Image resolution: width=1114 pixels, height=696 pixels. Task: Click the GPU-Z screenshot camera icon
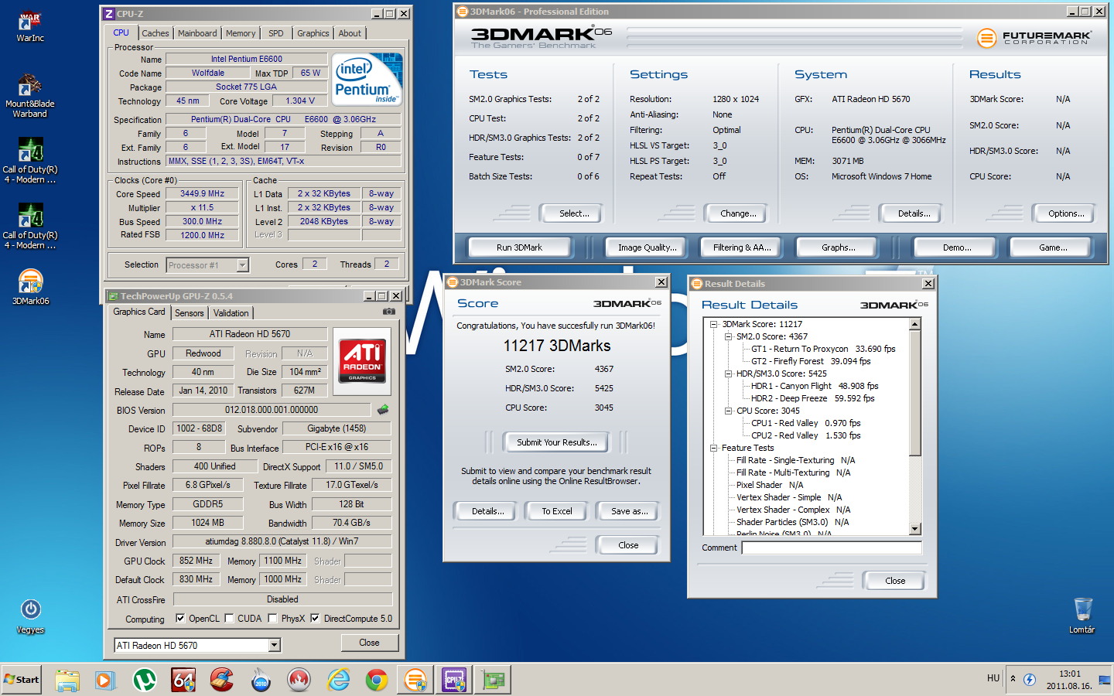tap(389, 312)
